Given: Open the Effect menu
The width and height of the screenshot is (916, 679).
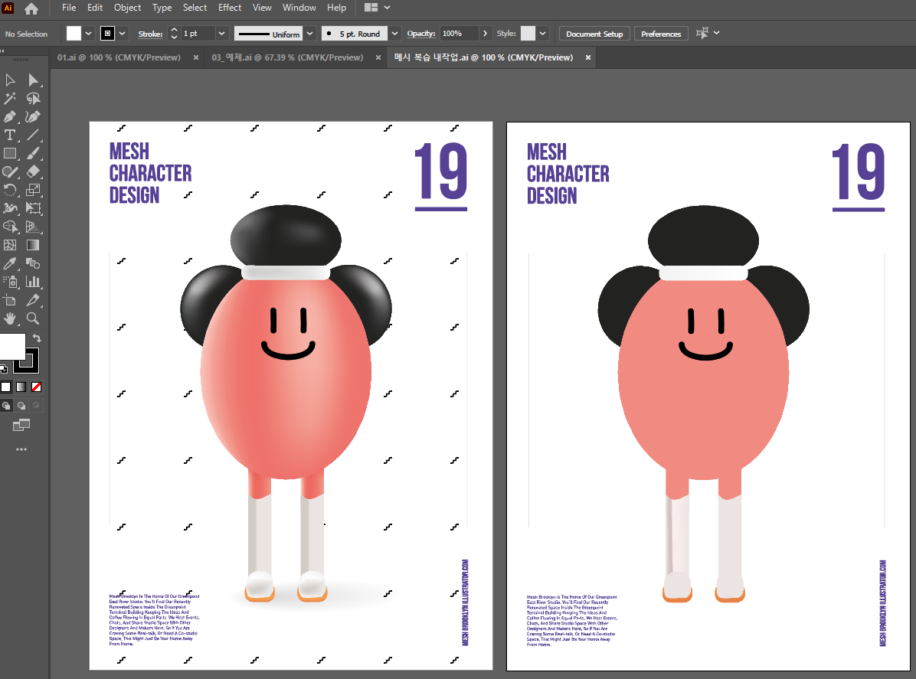Looking at the screenshot, I should 230,8.
